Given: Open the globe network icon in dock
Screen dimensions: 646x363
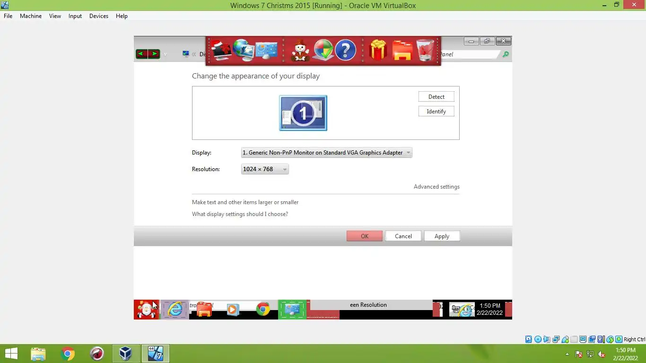Looking at the screenshot, I should tap(244, 50).
